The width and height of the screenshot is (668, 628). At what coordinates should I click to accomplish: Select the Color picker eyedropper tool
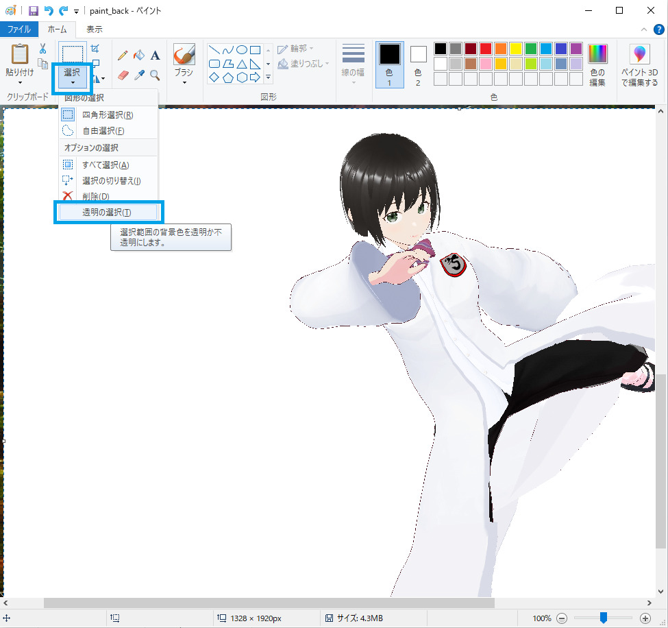139,75
